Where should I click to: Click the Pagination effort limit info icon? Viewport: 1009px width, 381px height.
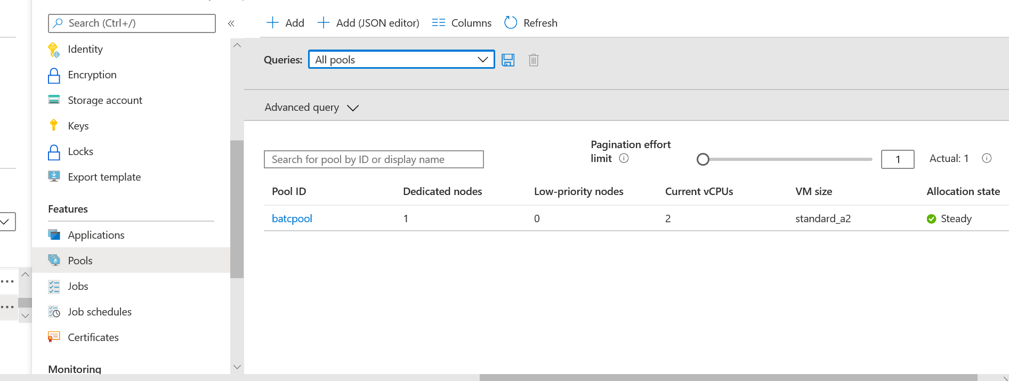pyautogui.click(x=624, y=158)
